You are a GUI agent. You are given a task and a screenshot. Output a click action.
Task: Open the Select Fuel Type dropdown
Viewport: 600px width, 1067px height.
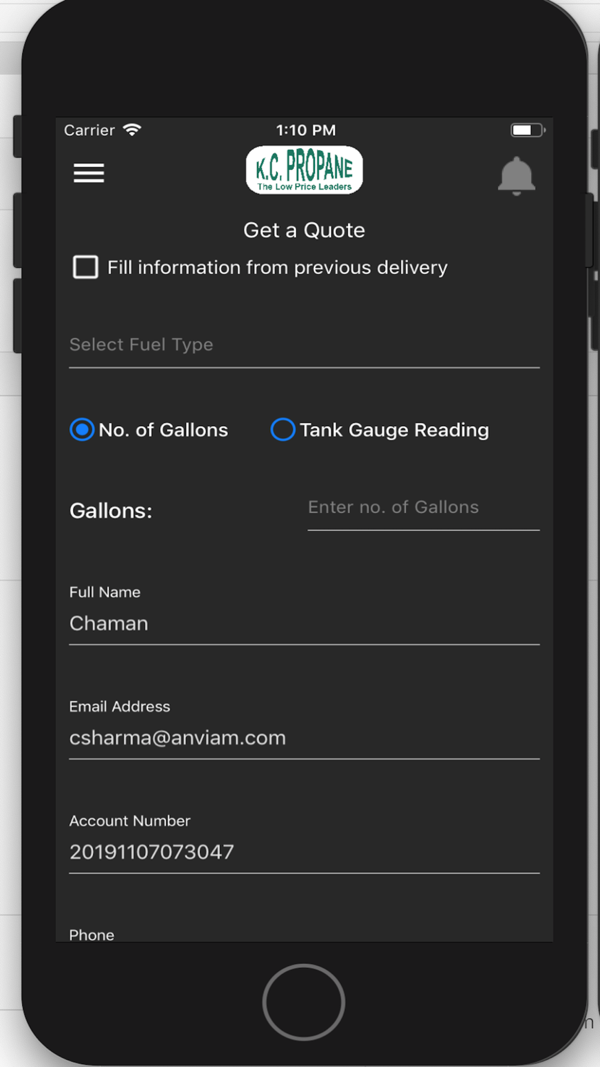304,345
